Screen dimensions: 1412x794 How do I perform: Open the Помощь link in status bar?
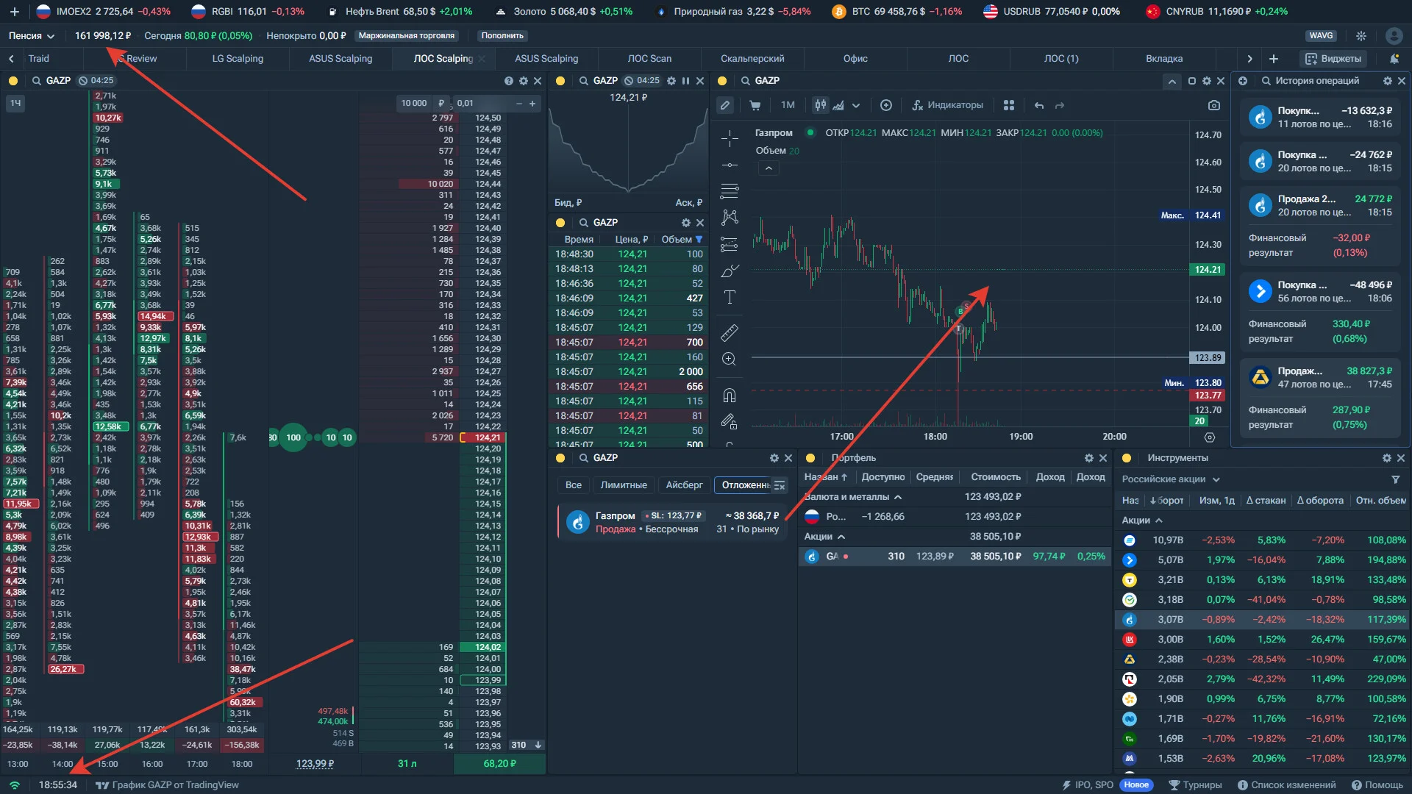1377,785
